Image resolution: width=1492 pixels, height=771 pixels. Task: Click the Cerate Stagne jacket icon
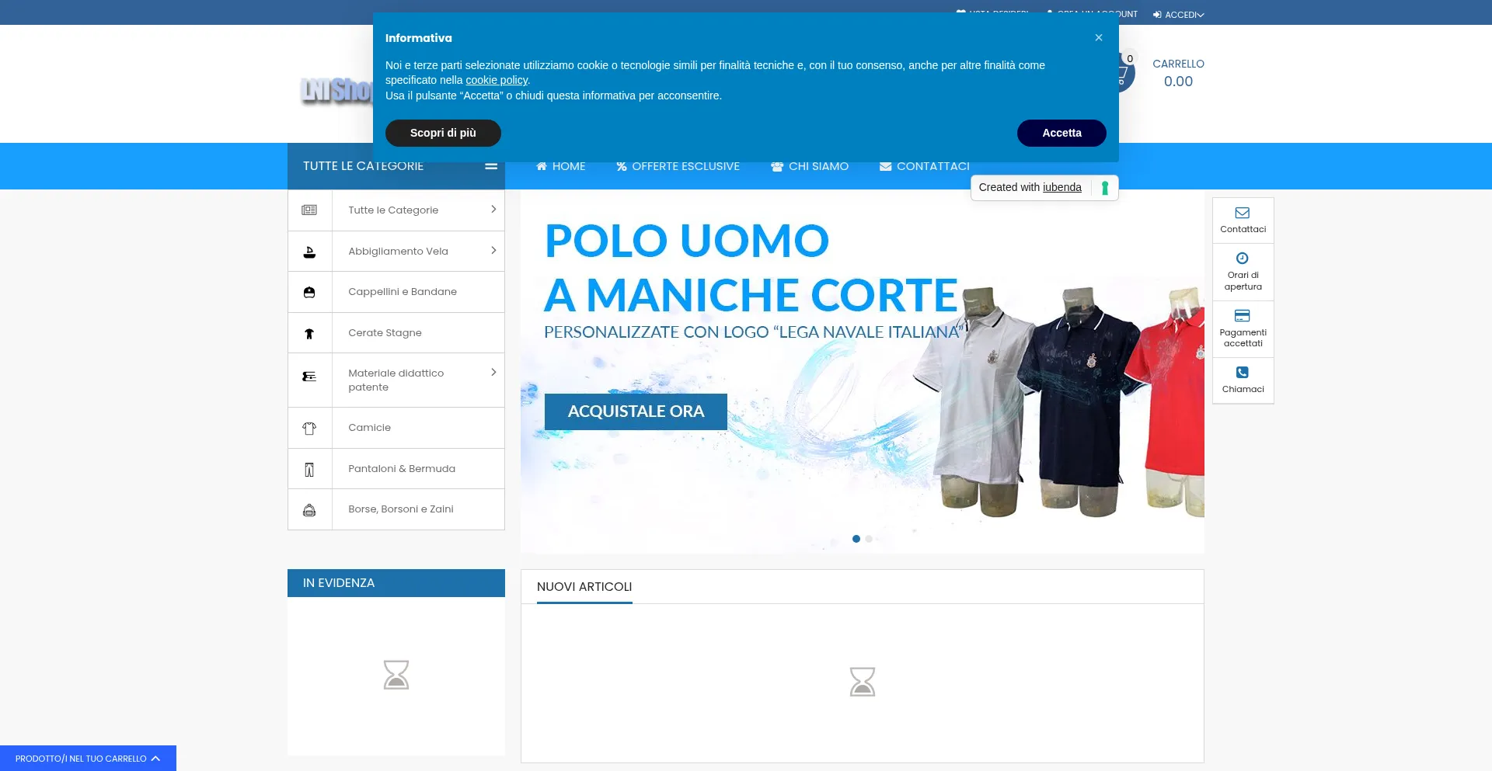click(309, 333)
